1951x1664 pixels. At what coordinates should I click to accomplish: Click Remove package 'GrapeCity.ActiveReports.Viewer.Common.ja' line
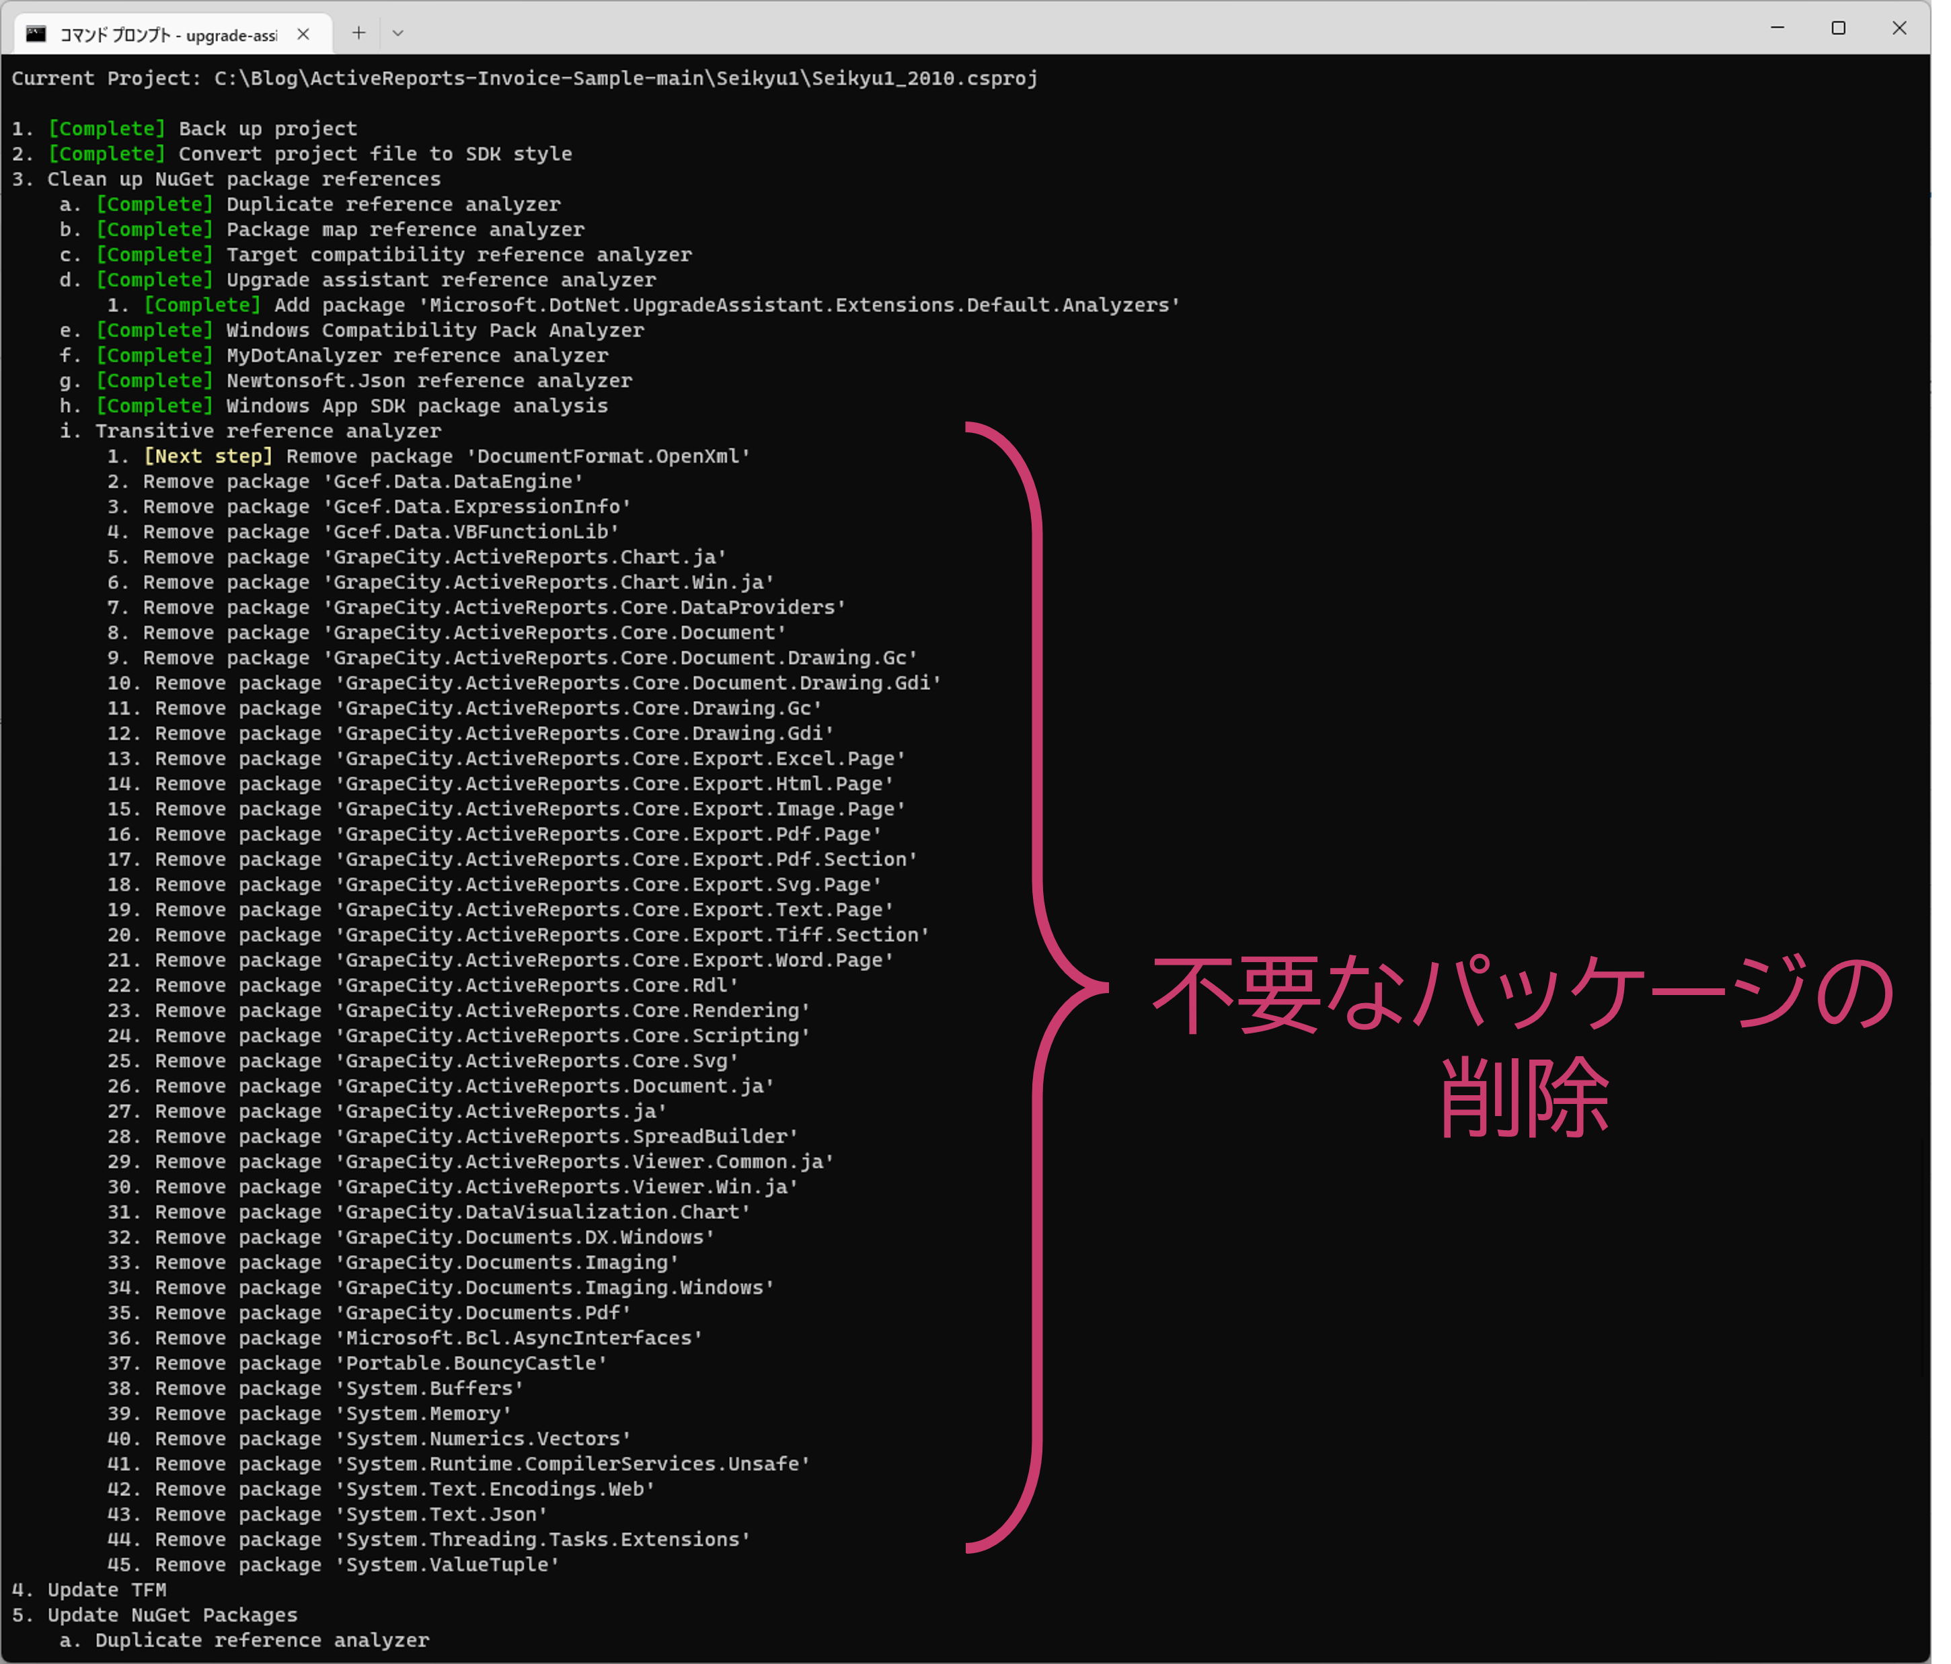pos(471,1162)
